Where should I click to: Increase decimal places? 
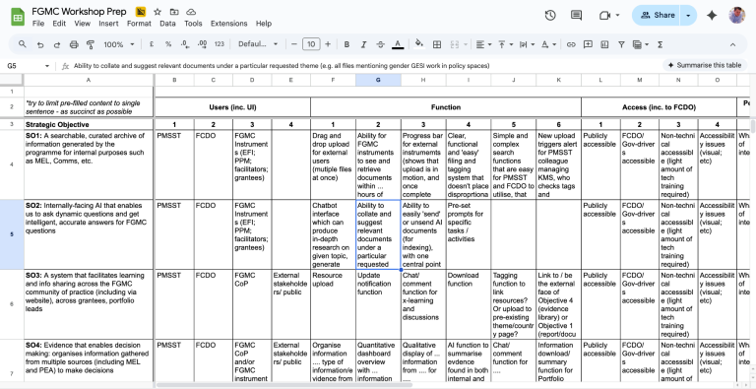coord(203,44)
